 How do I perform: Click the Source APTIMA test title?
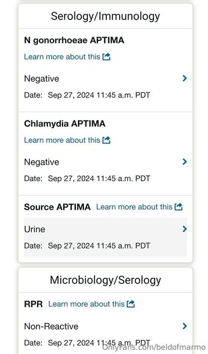pyautogui.click(x=57, y=207)
